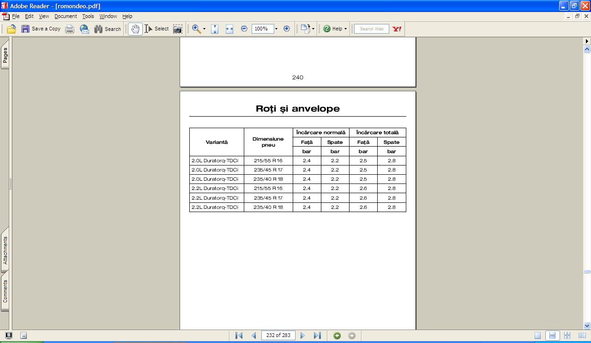Click the Email document icon
This screenshot has width=591, height=343.
[84, 29]
